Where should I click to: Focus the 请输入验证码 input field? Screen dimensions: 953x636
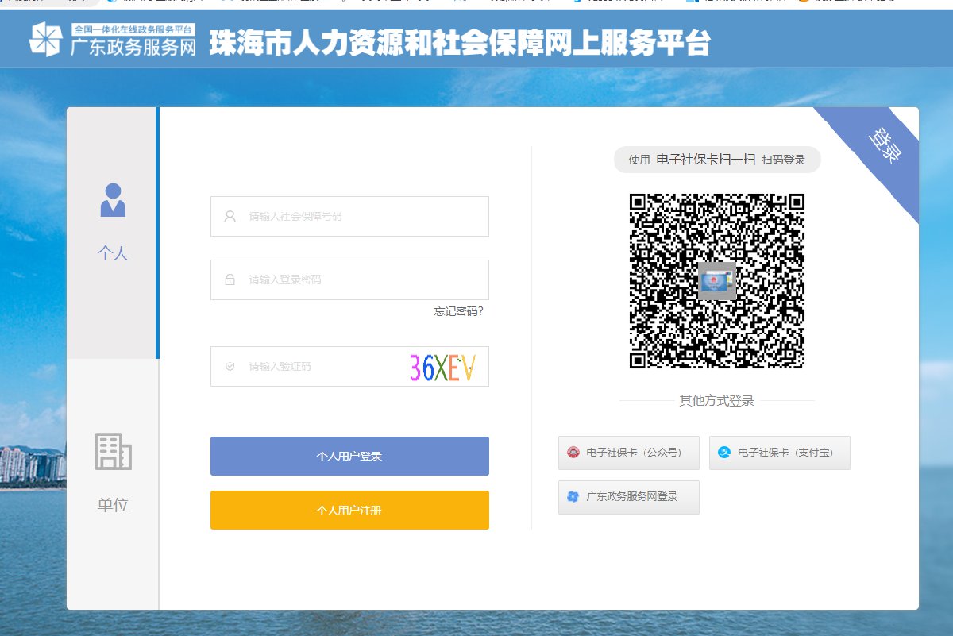point(318,367)
